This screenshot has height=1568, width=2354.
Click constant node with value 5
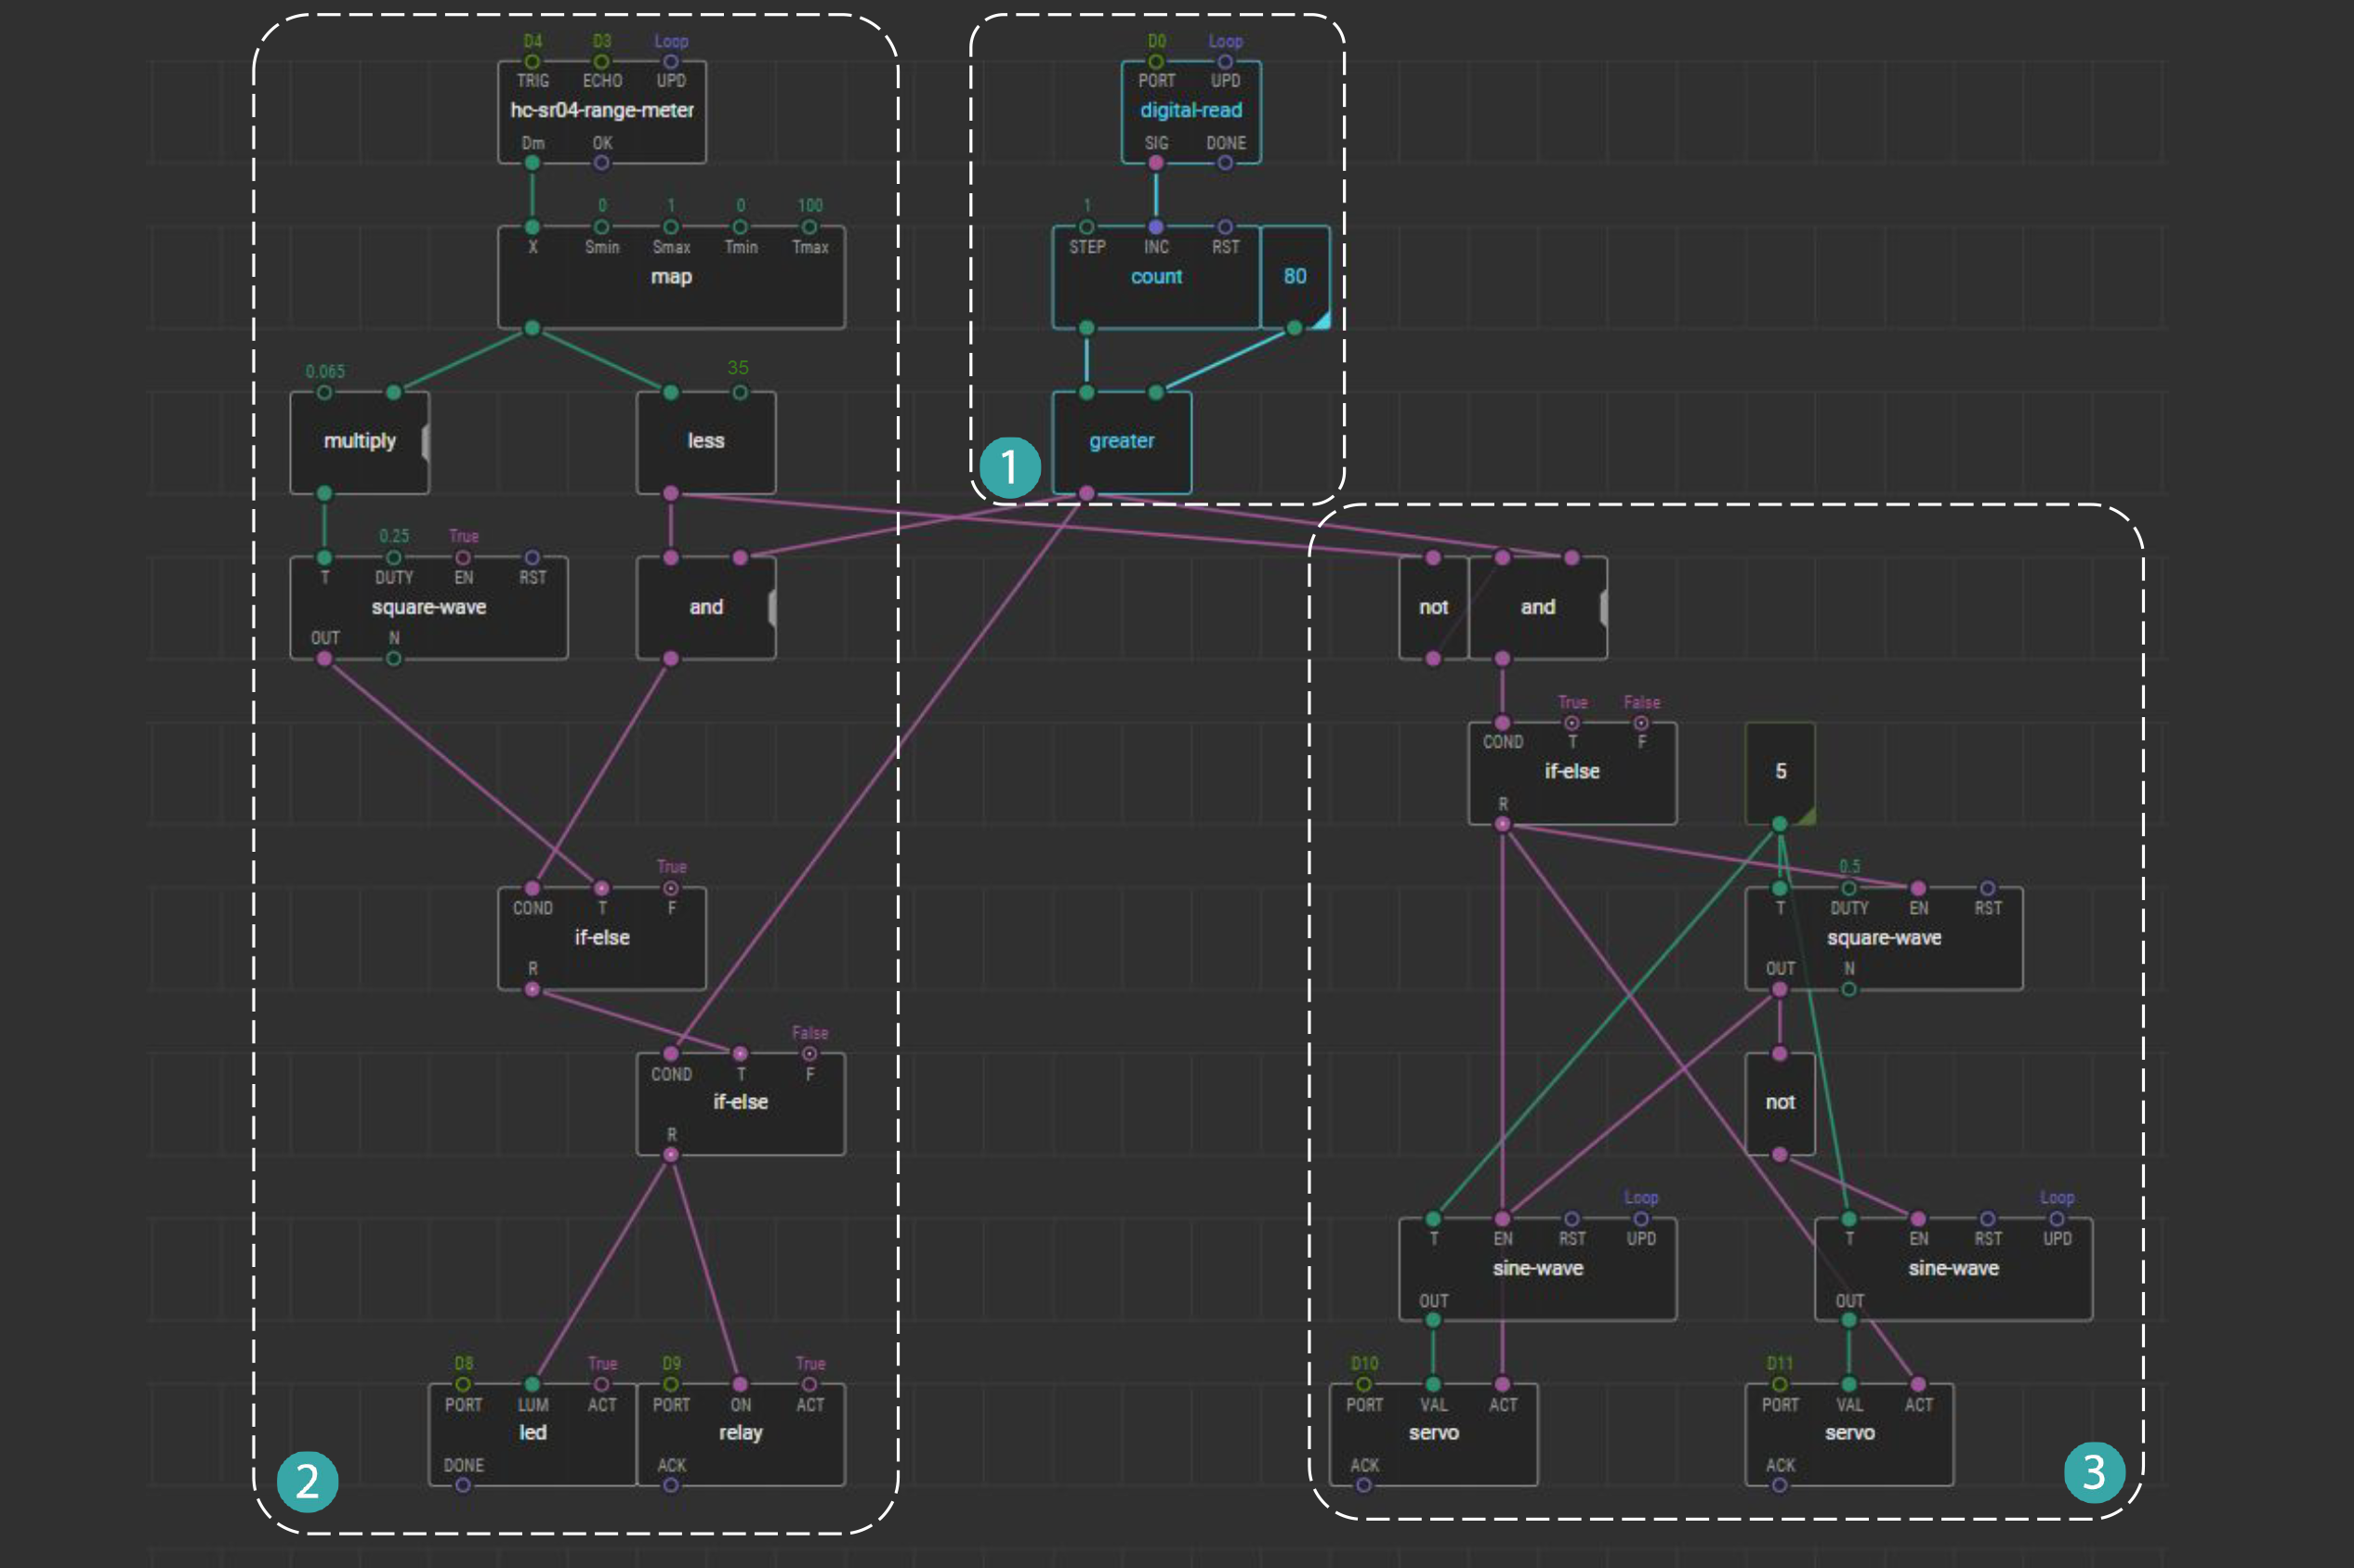coord(1780,771)
